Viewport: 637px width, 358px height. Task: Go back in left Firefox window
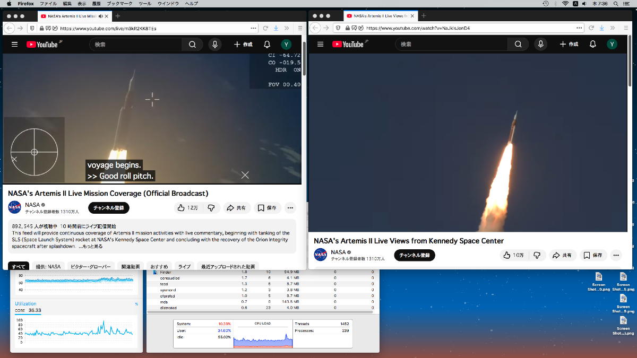10,28
